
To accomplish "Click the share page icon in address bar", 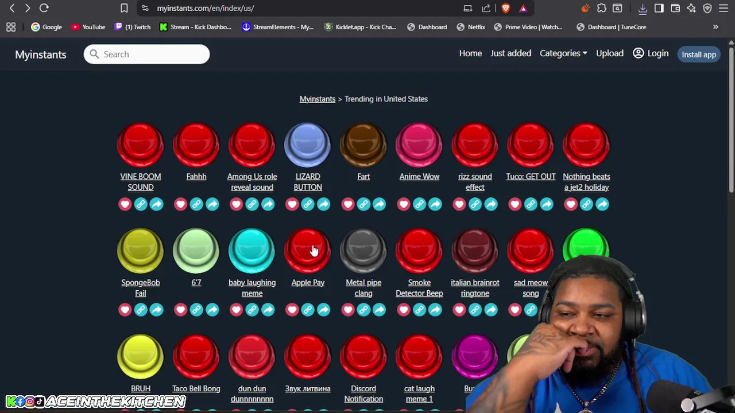I will pos(486,8).
